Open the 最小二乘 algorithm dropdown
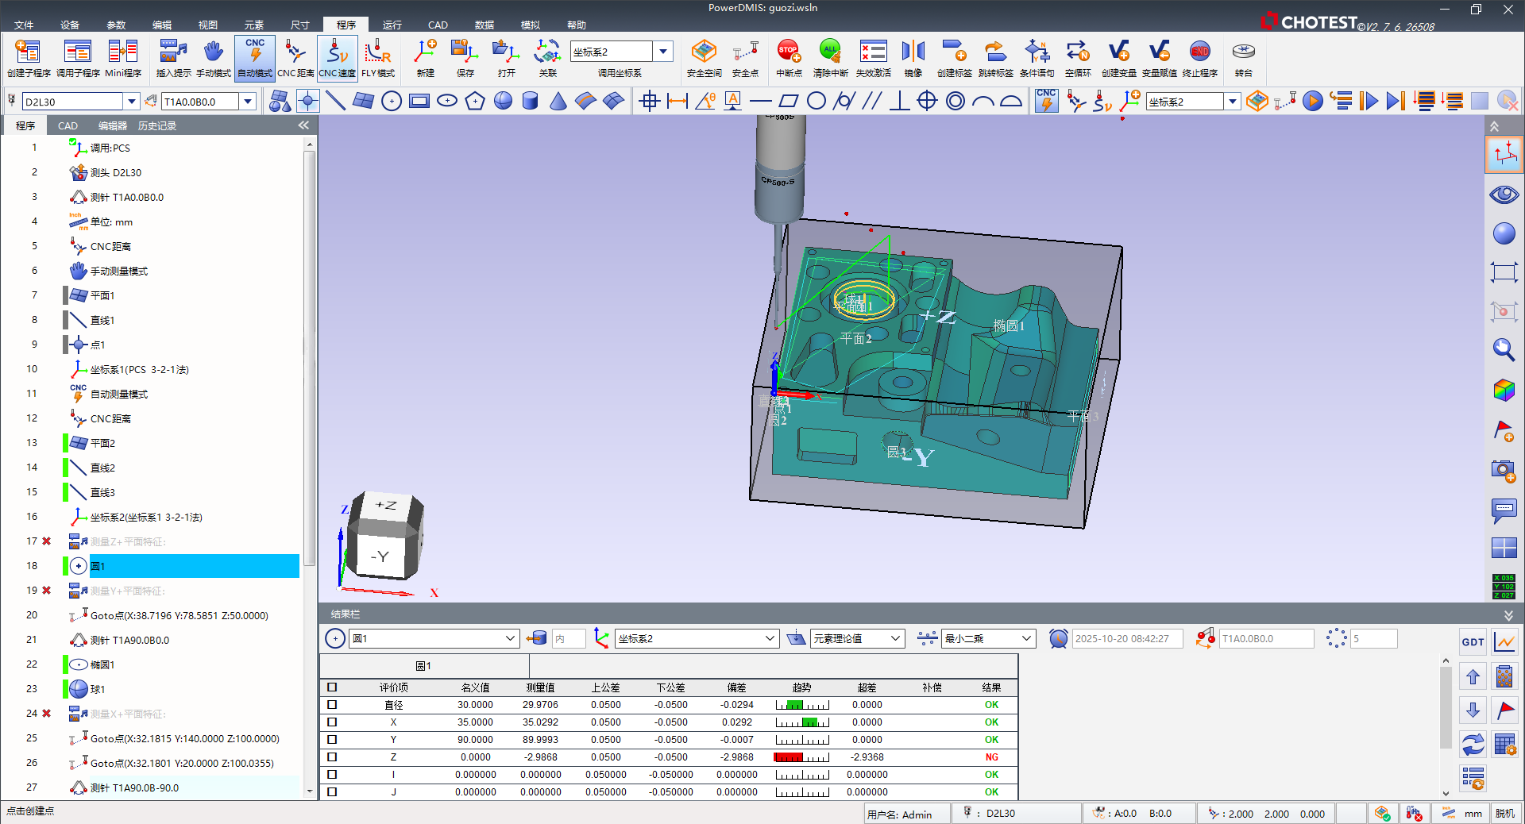The image size is (1525, 824). tap(1026, 638)
